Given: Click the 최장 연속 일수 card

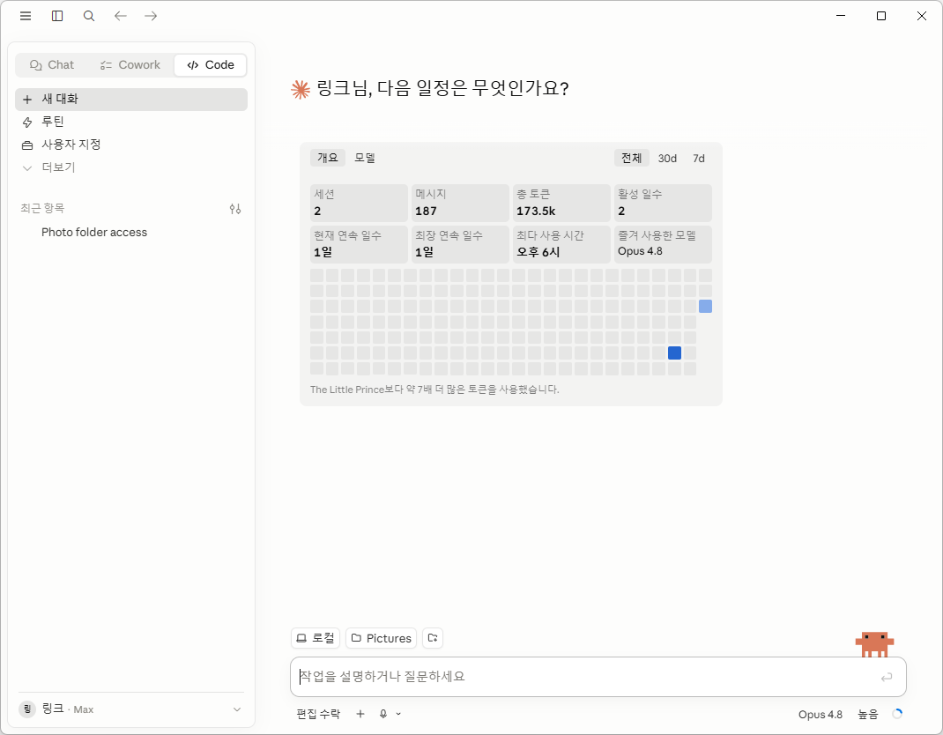Looking at the screenshot, I should 460,244.
